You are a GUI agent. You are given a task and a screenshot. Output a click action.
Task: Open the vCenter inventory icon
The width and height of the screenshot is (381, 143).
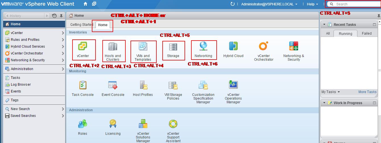tap(83, 46)
